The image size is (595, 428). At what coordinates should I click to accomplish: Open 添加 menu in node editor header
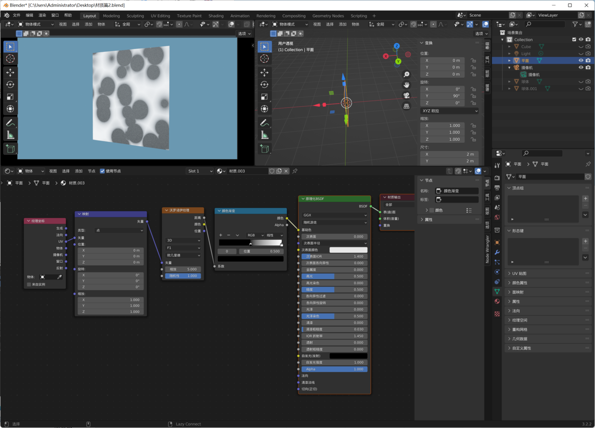click(79, 171)
